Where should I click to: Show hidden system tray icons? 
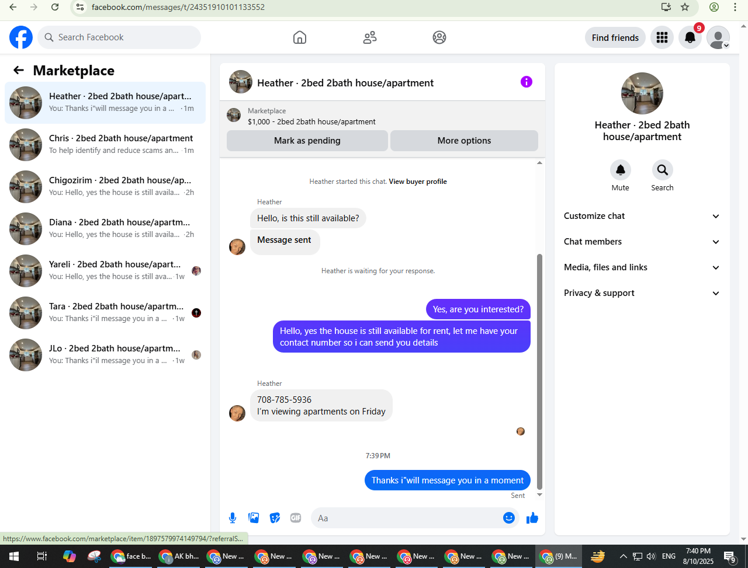tap(623, 556)
